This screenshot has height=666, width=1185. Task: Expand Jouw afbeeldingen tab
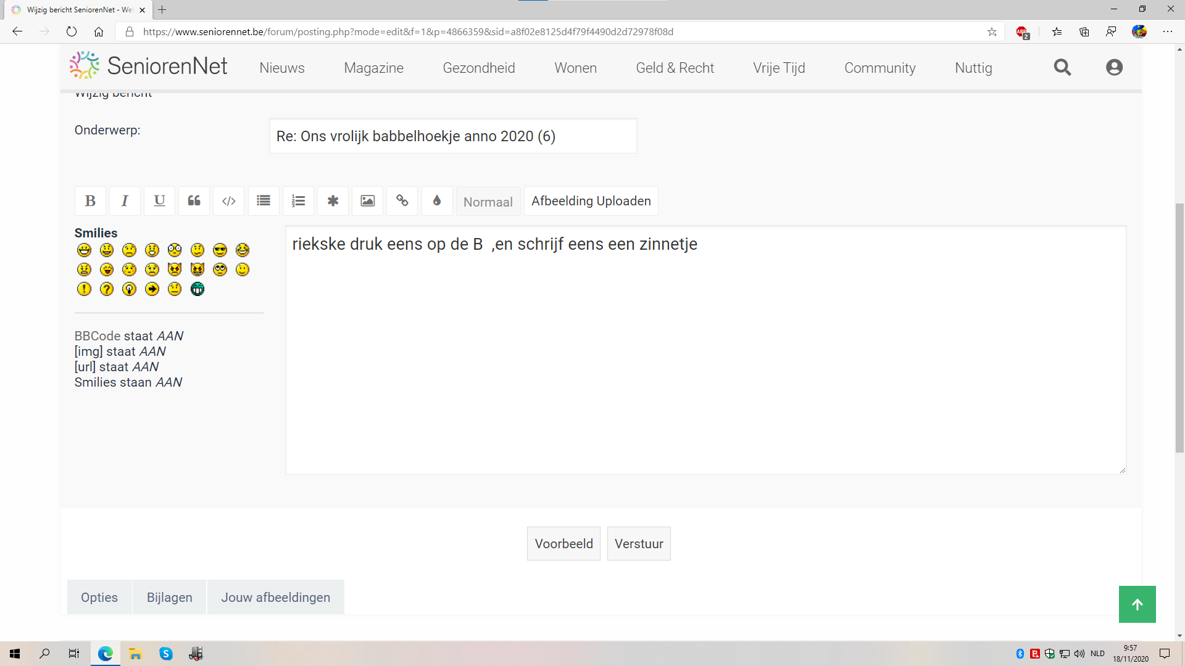tap(275, 597)
